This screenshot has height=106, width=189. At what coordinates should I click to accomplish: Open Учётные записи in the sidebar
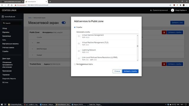8,48
